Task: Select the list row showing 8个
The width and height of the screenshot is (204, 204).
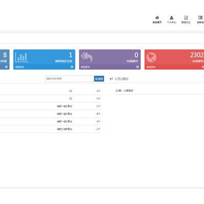Action: click(50, 114)
